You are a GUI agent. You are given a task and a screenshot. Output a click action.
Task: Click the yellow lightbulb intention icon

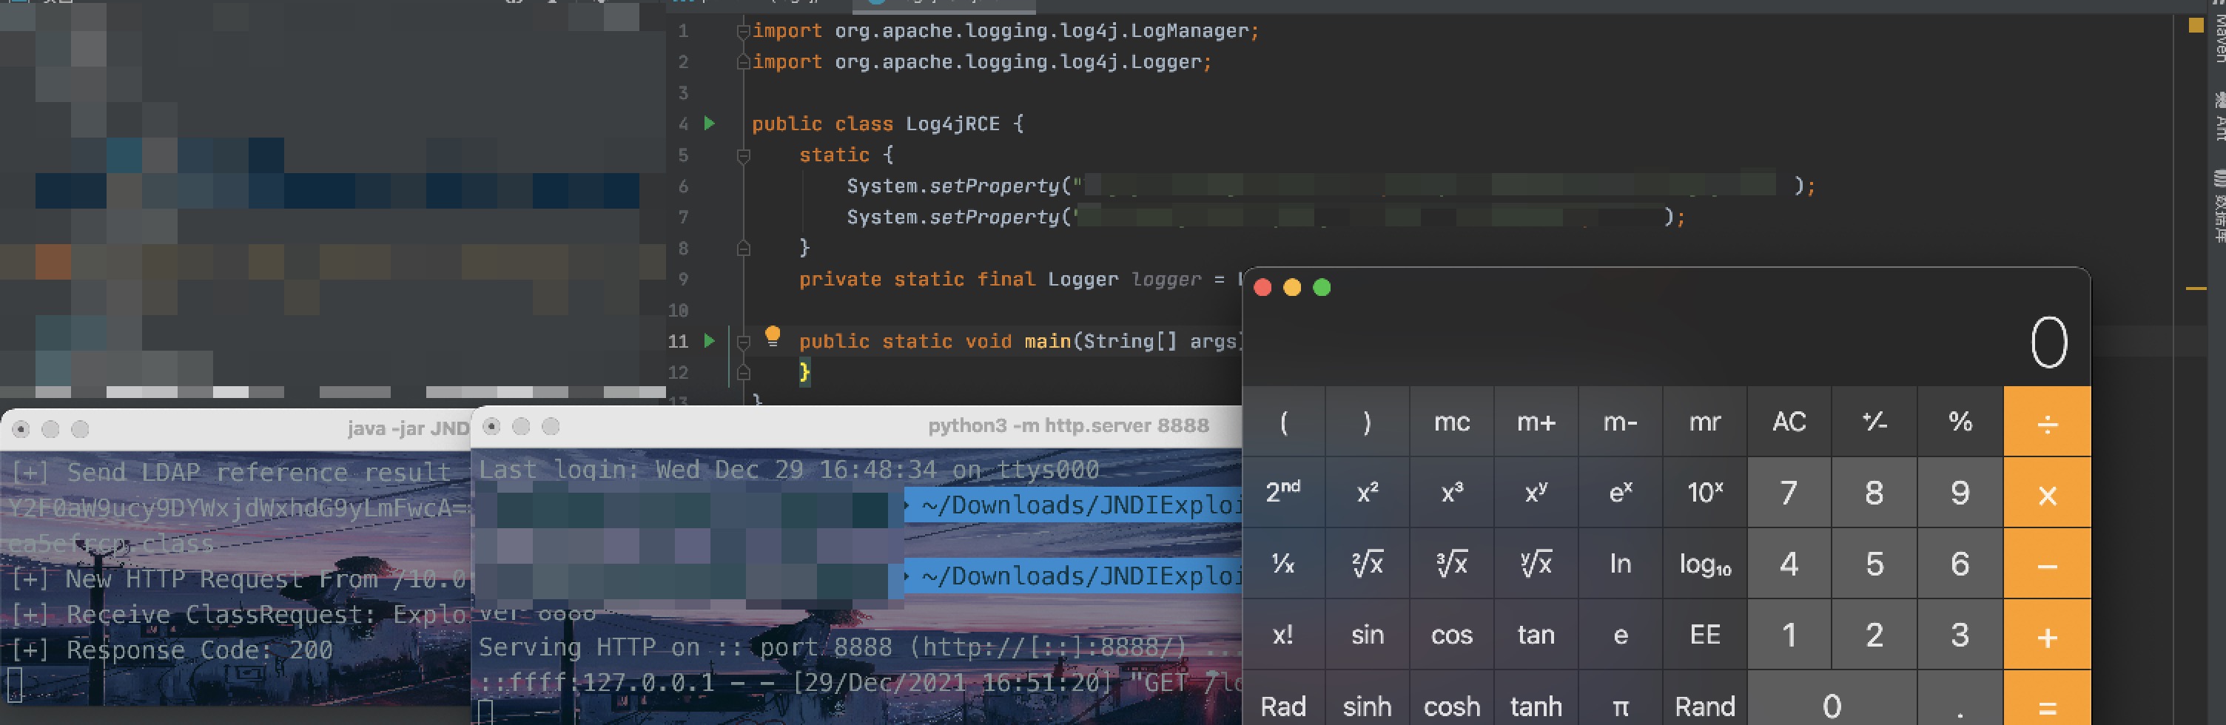pyautogui.click(x=773, y=336)
